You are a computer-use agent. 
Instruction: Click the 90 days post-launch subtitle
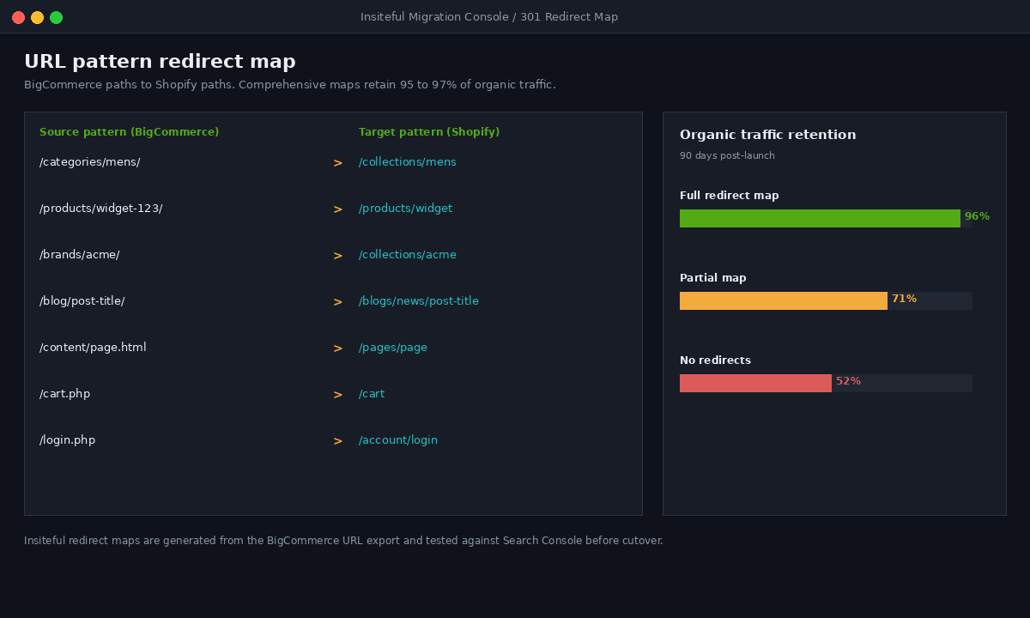[727, 155]
